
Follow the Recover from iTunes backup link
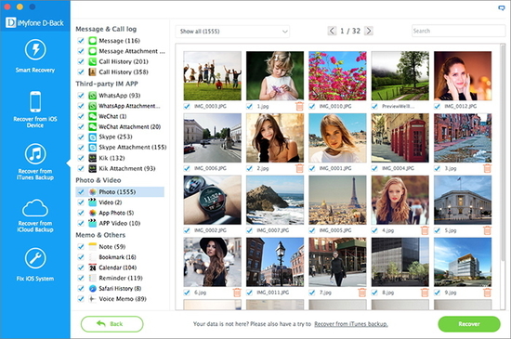coord(351,324)
